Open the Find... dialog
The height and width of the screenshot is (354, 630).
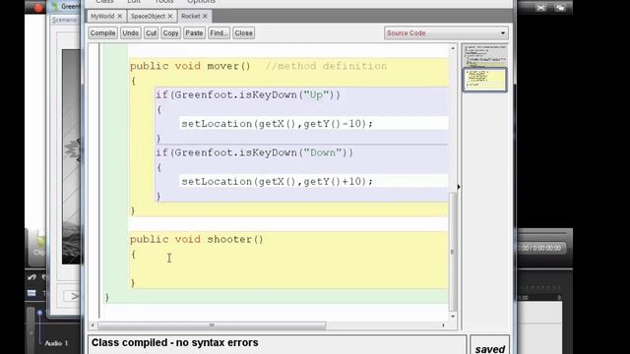point(219,32)
